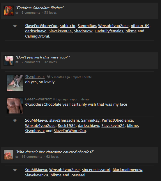Image resolution: width=161 pixels, height=181 pixels.
Task: Open the PerfectObedience profile link
Action: (117, 120)
